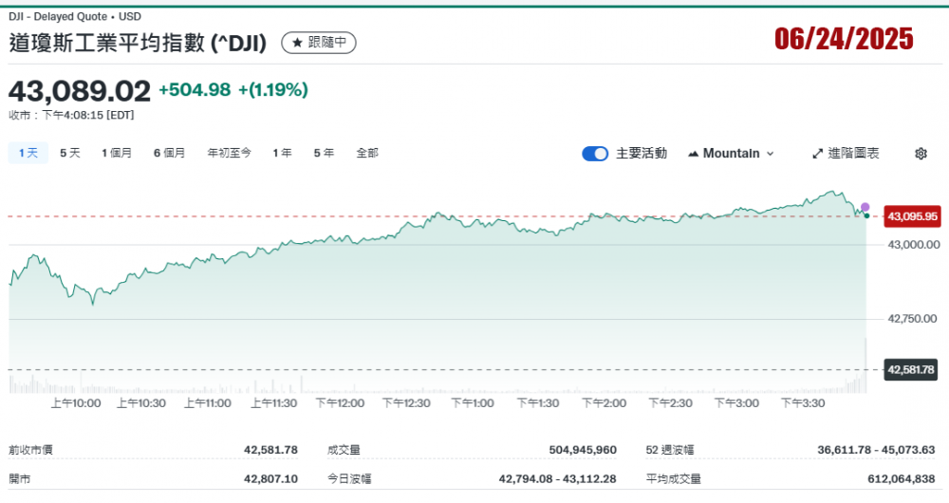The image size is (949, 503).
Task: Expand the Mountain chart type dropdown
Action: (731, 154)
